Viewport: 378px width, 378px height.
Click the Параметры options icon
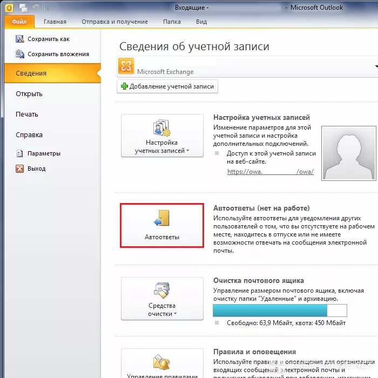(x=20, y=153)
